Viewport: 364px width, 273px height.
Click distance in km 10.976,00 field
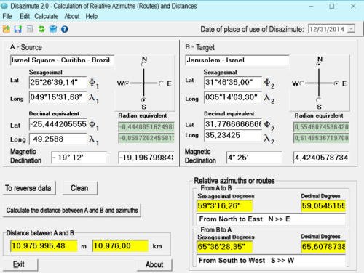[120, 246]
